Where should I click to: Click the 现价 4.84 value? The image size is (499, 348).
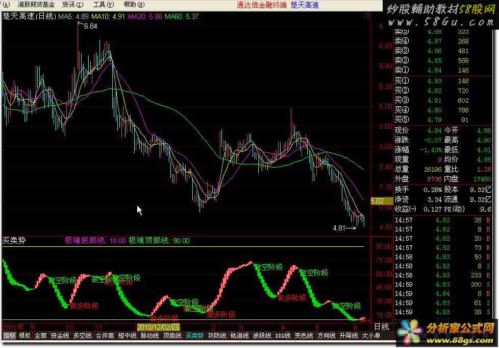(435, 130)
